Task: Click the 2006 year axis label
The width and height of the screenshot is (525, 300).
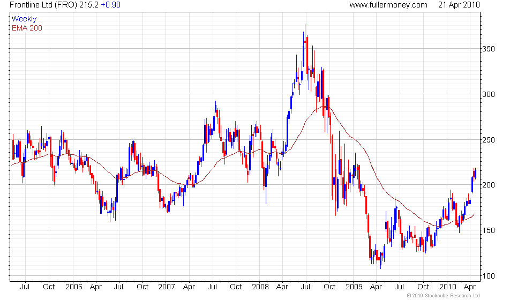Action: click(74, 287)
